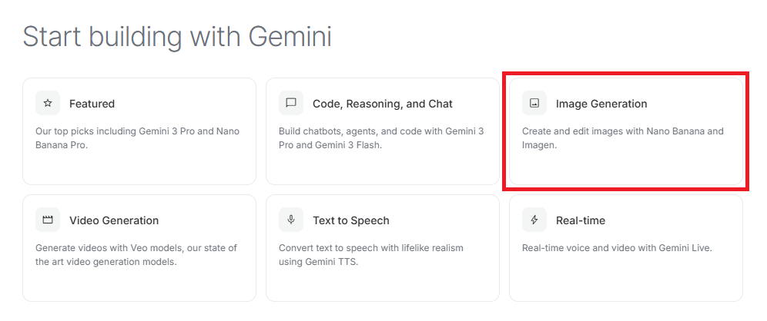Click the clapperboard icon for Video Generation

48,220
